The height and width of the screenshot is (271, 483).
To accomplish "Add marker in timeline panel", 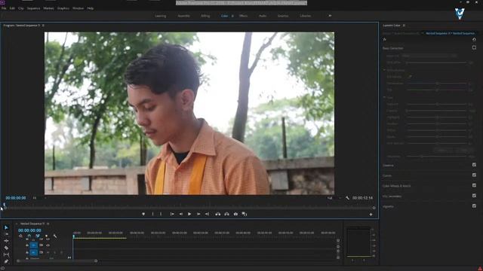I will (x=46, y=236).
